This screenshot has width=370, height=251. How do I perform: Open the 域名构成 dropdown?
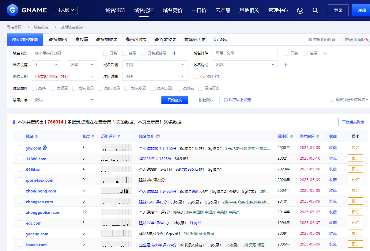tap(245, 65)
